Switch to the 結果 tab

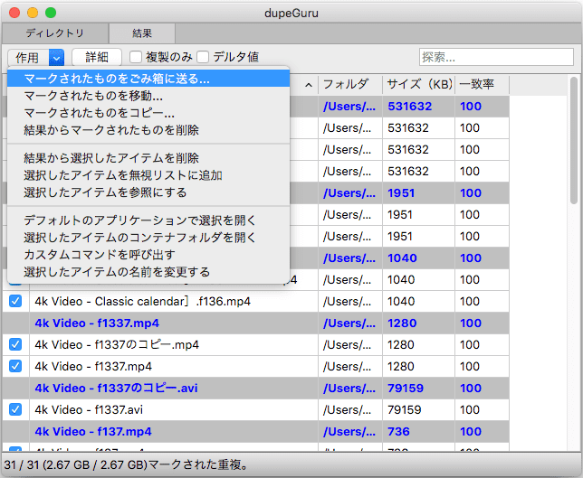[x=142, y=33]
